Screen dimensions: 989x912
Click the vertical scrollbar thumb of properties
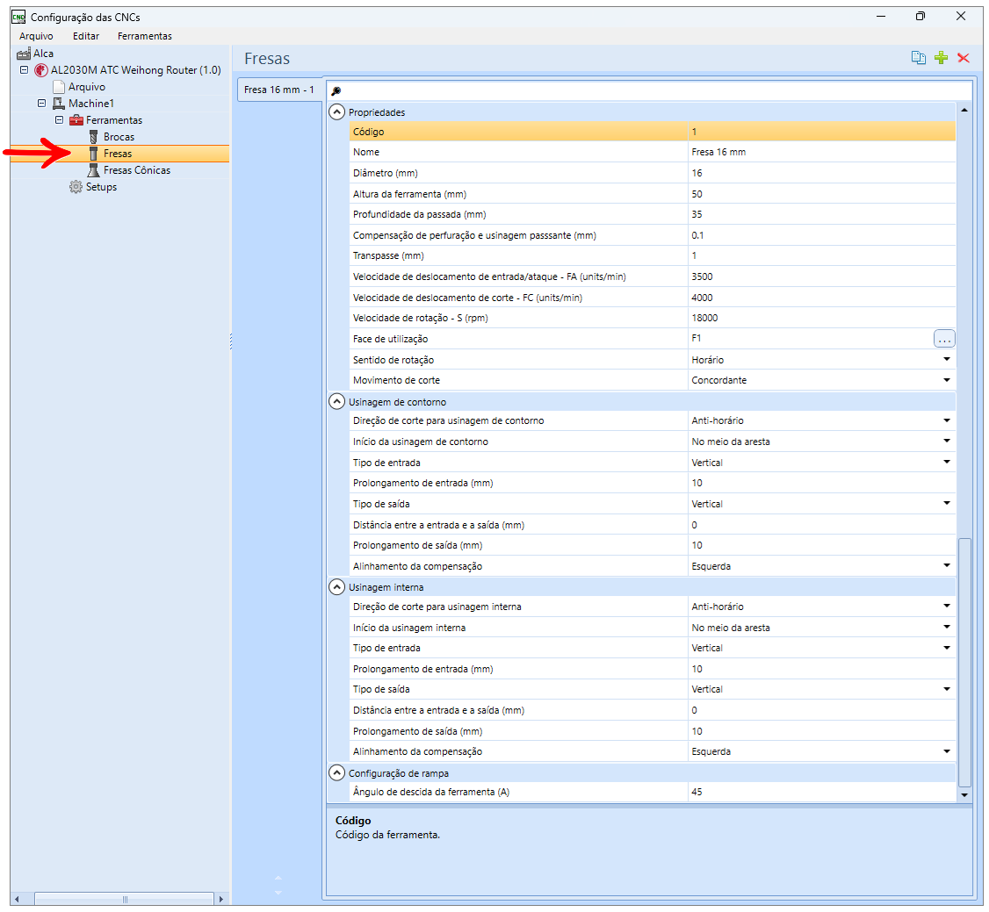(964, 663)
